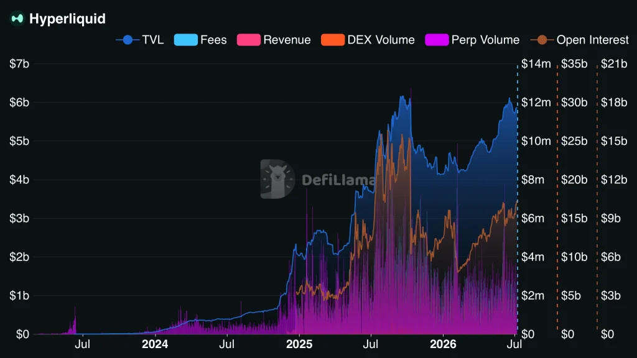637x358 pixels.
Task: Click the $9b open interest axis label
Action: click(x=611, y=218)
